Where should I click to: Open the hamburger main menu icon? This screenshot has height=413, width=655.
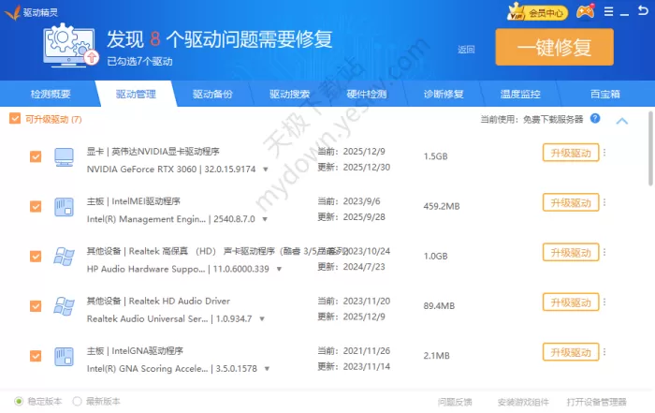608,11
